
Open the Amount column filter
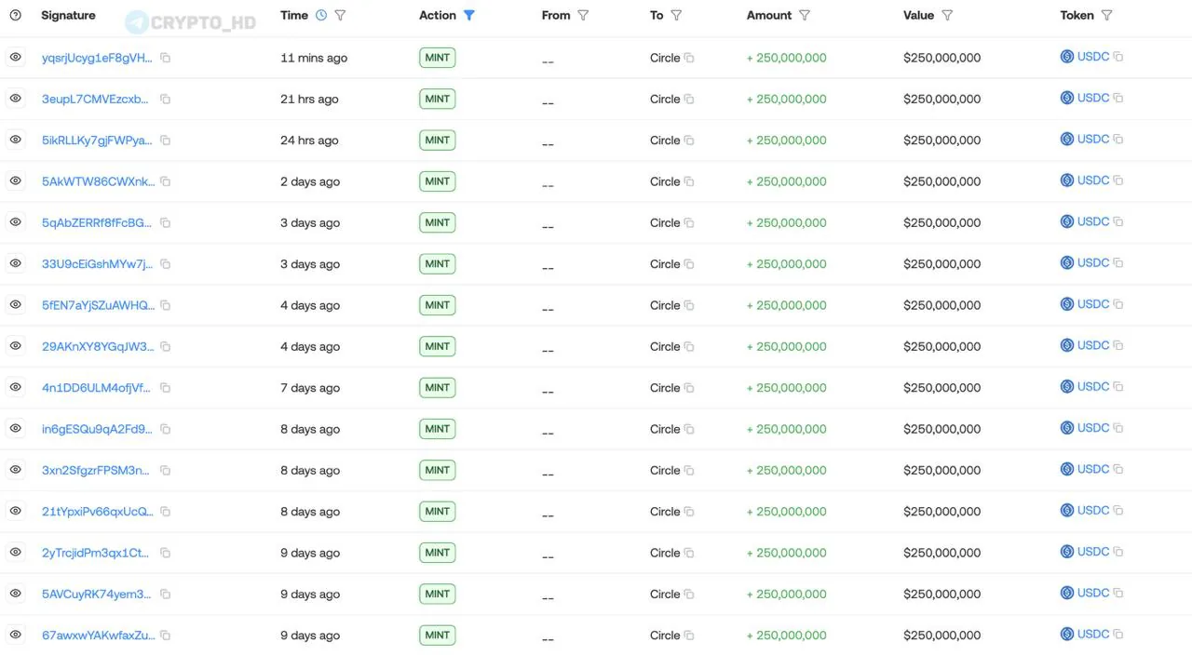(x=805, y=15)
